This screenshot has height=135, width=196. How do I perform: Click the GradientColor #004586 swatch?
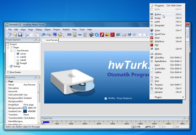point(25,111)
